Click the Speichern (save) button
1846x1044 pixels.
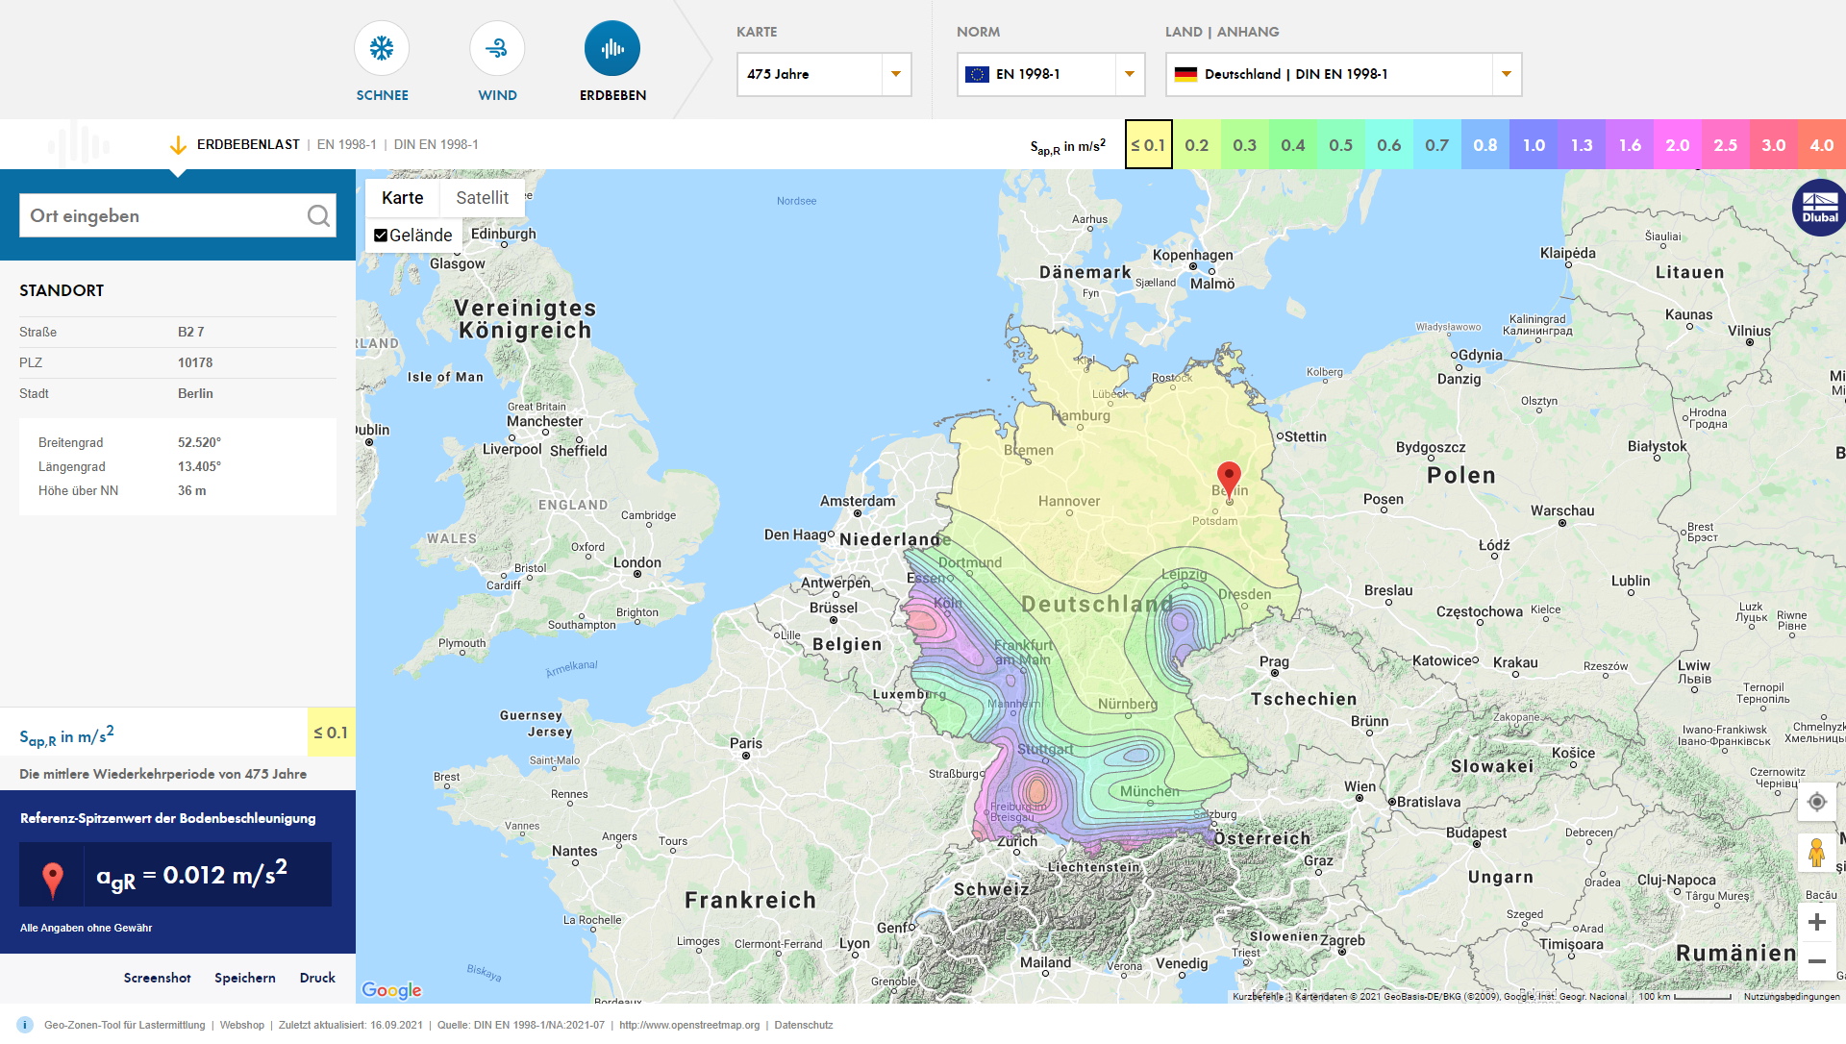pos(245,977)
